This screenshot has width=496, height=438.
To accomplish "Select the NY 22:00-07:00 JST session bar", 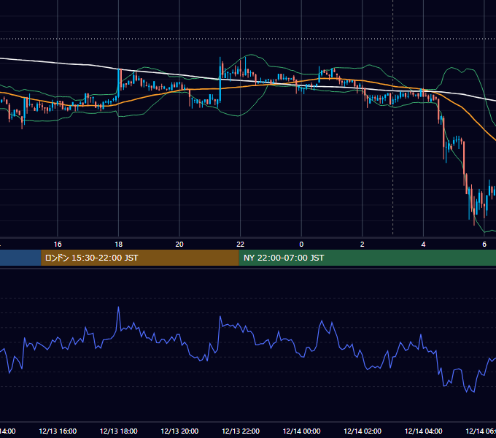I will pos(367,258).
